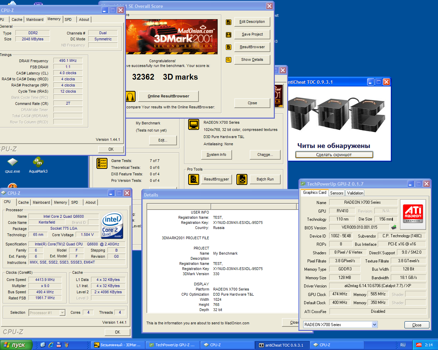This screenshot has height=350, width=438.
Task: Click OK in the lower CPU-Z window
Action: 117,332
